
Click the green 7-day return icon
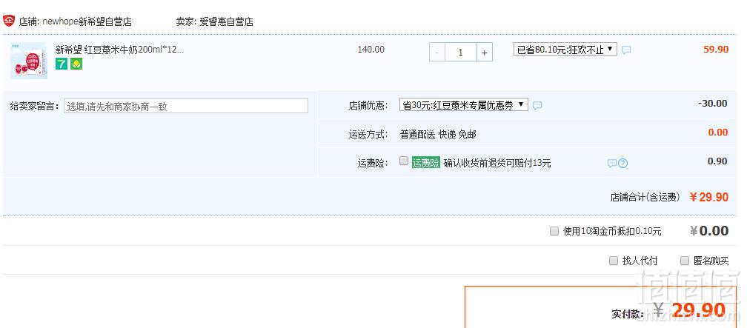point(62,64)
